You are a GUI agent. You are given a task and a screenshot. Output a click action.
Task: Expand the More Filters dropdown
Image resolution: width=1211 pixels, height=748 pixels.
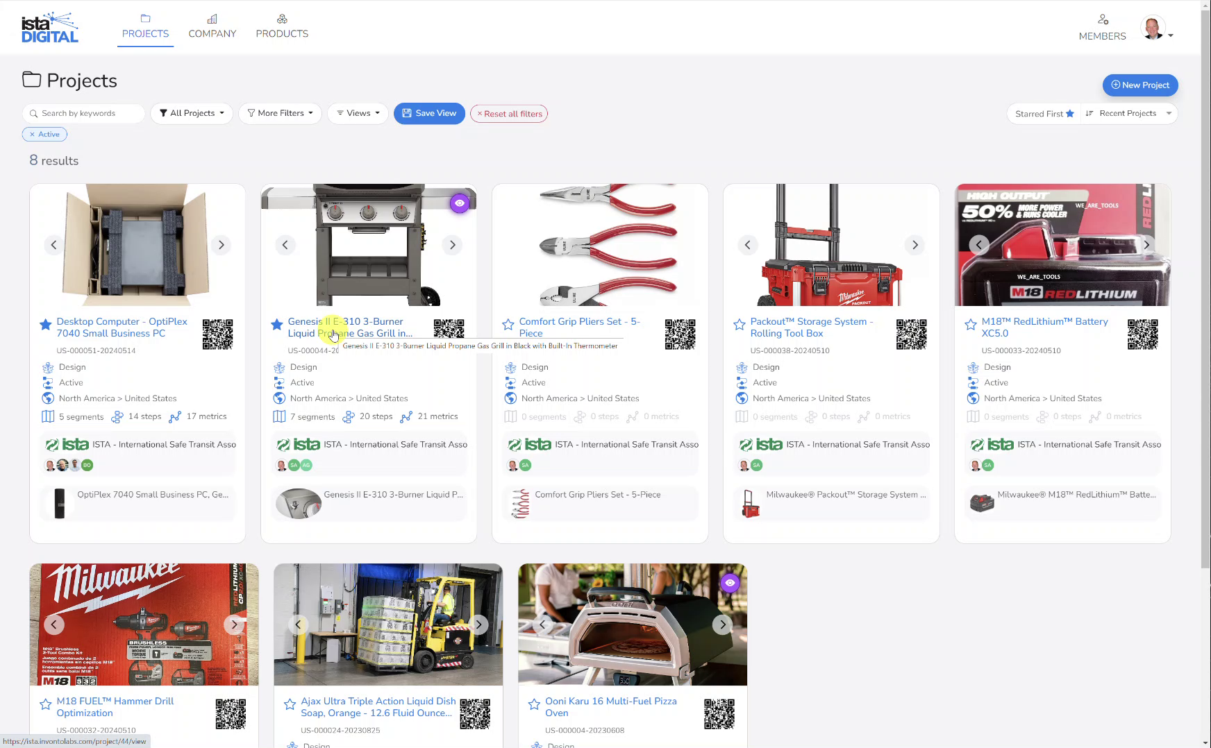click(x=281, y=113)
